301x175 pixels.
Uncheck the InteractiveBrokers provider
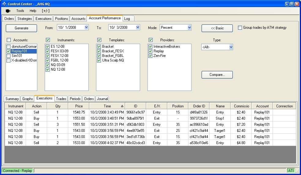[150, 47]
